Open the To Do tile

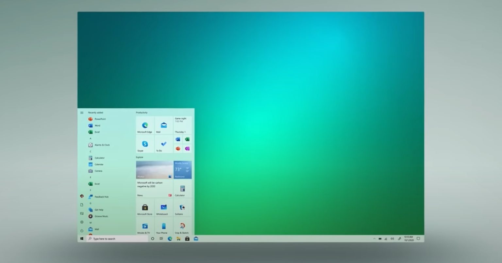(x=163, y=144)
